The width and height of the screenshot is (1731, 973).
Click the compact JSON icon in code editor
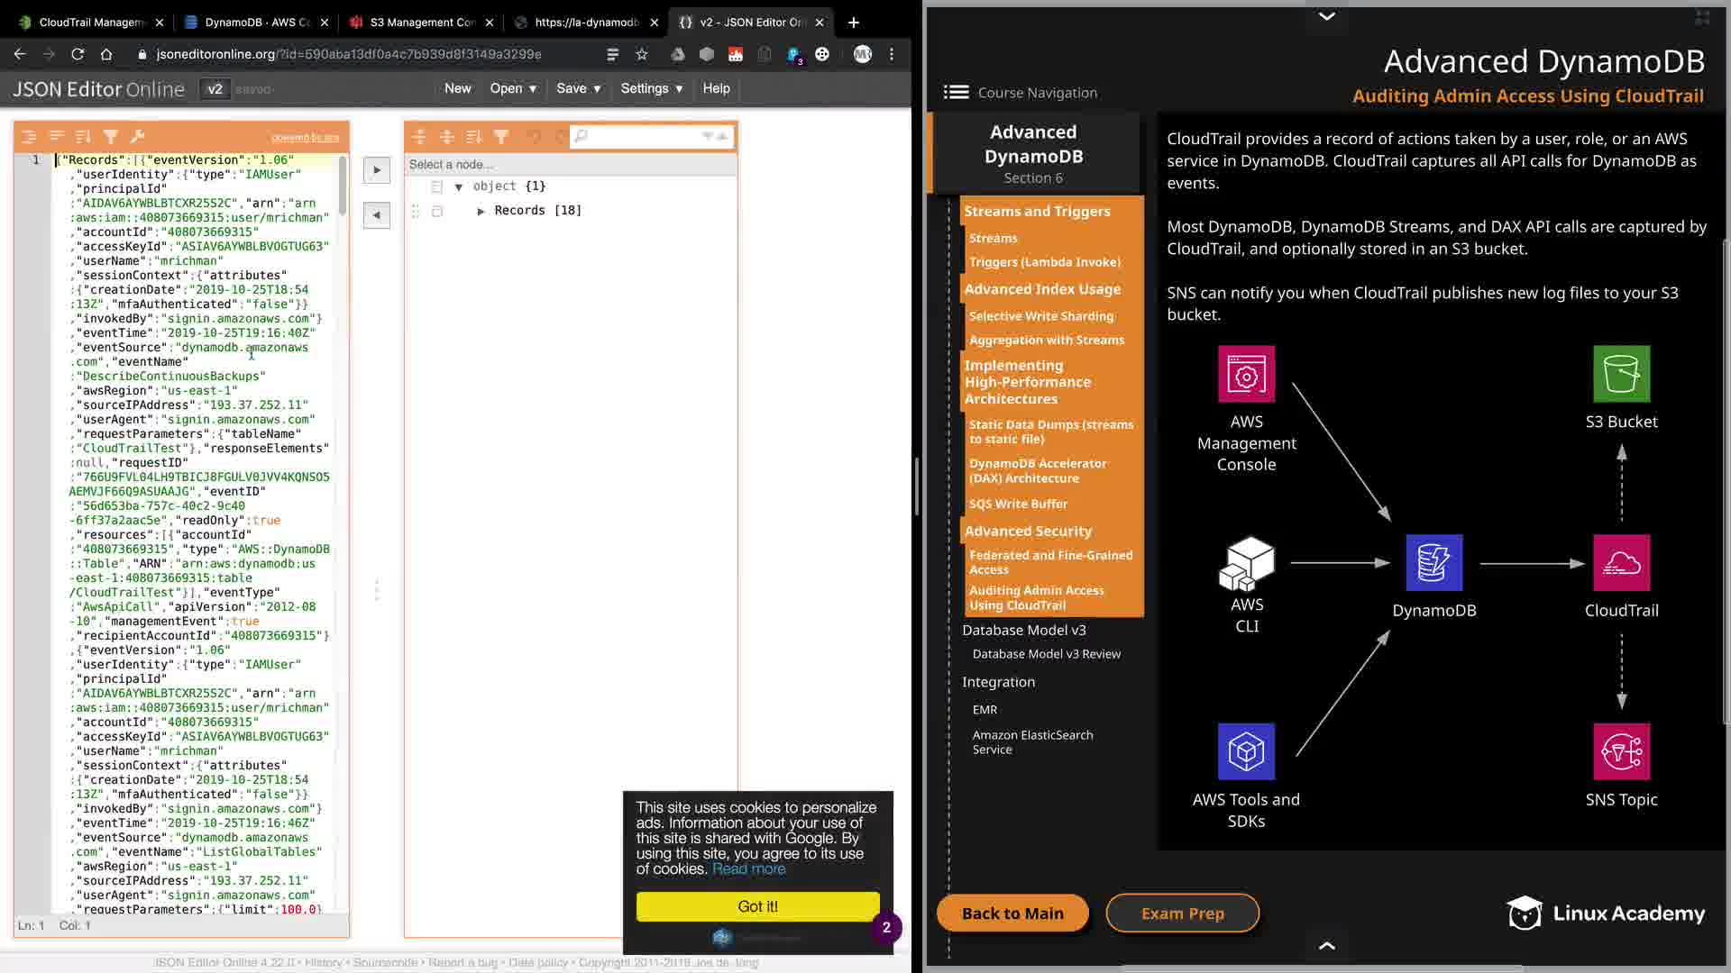[56, 137]
